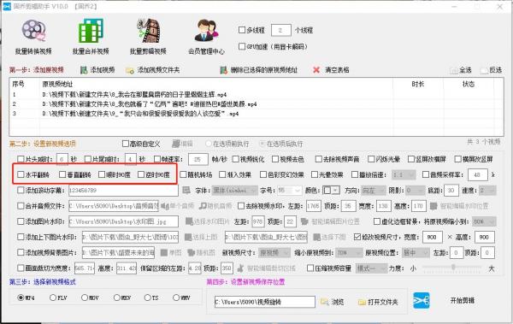Enable the 多线程 multithreading checkbox
This screenshot has width=513, height=324.
[x=242, y=30]
